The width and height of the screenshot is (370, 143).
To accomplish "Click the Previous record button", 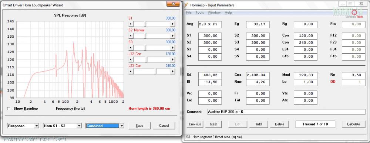I will (x=195, y=124).
